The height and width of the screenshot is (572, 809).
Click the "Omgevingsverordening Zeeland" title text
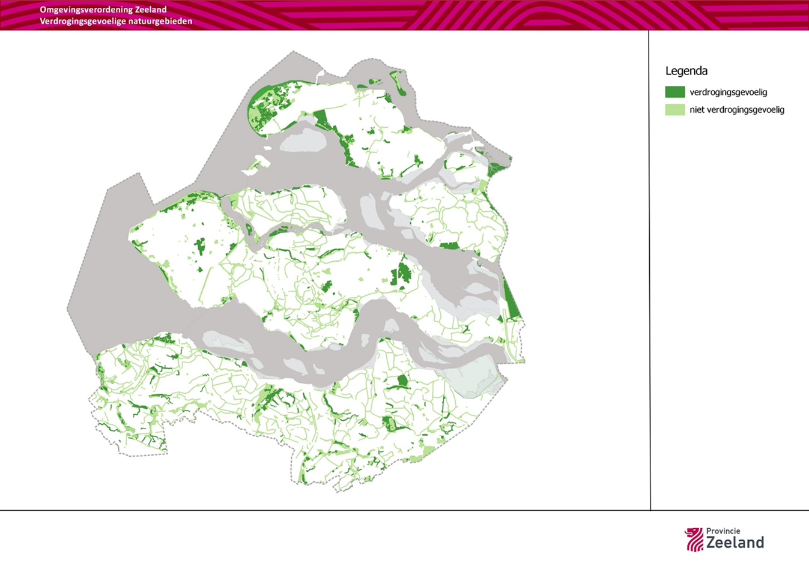coord(103,10)
